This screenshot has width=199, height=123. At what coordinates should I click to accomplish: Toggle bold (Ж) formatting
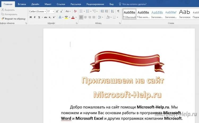[x=31, y=17]
